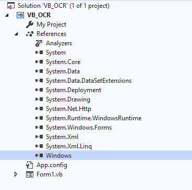The image size is (192, 190).
Task: Collapse the VB_OCR project node
Action: pos(7,15)
